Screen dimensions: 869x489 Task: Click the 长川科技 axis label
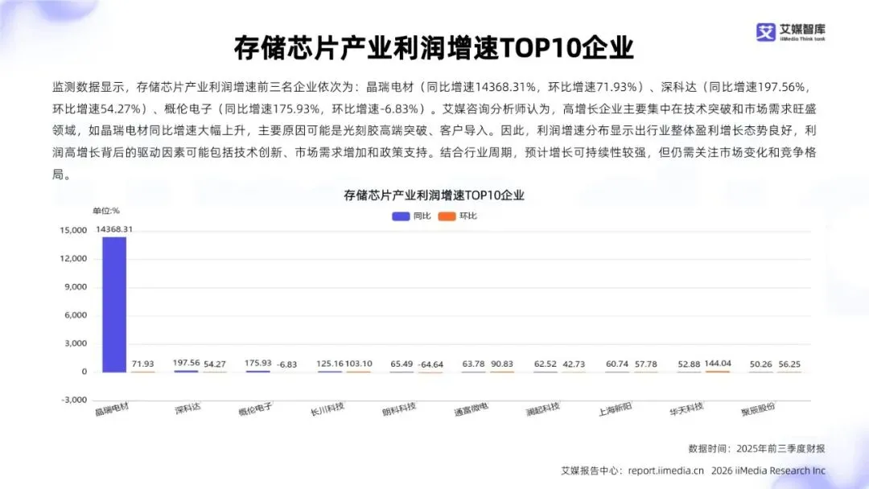(327, 409)
